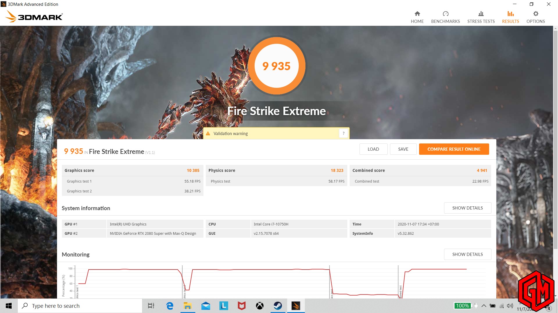Image resolution: width=558 pixels, height=313 pixels.
Task: Open the HOME tab
Action: (417, 17)
